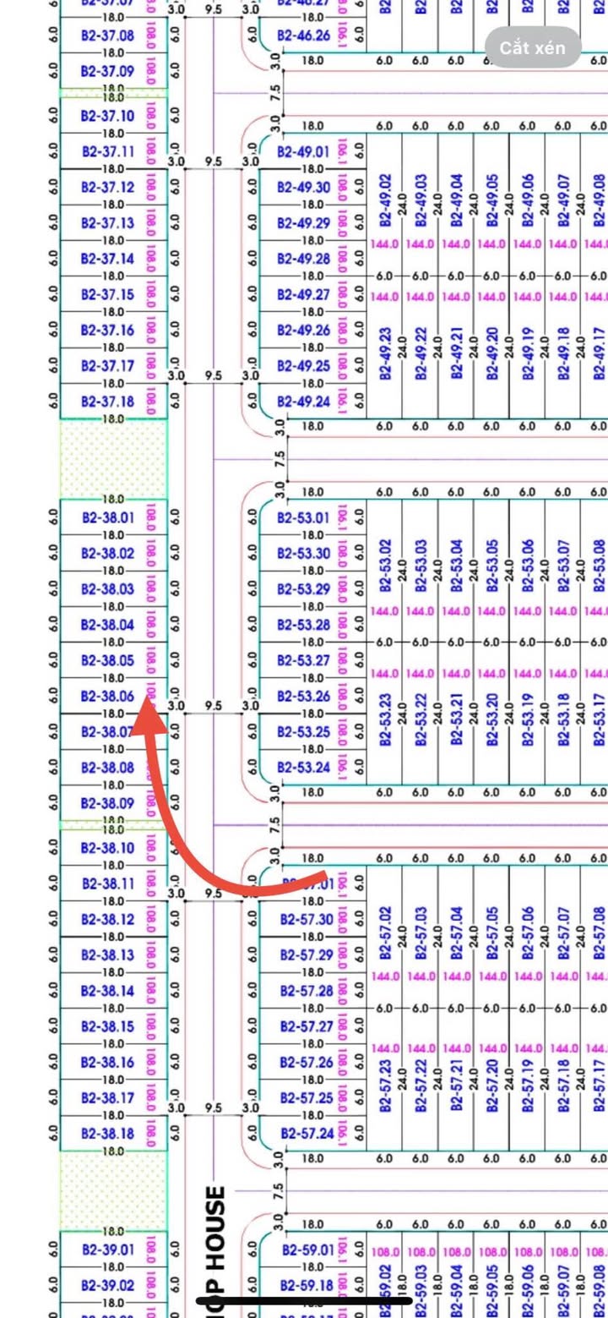The height and width of the screenshot is (1318, 608).
Task: Click plot B2-38.04 on the plan
Action: tap(107, 625)
